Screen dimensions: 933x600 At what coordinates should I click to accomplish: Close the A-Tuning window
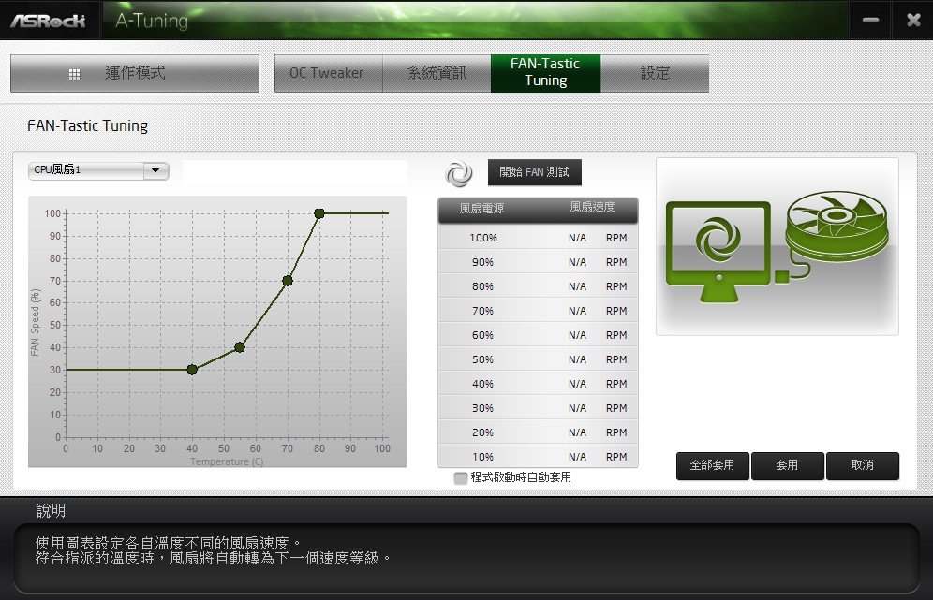(913, 21)
